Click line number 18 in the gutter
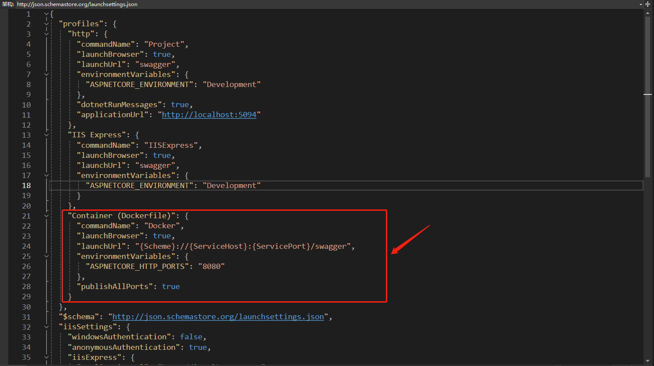 pos(26,185)
